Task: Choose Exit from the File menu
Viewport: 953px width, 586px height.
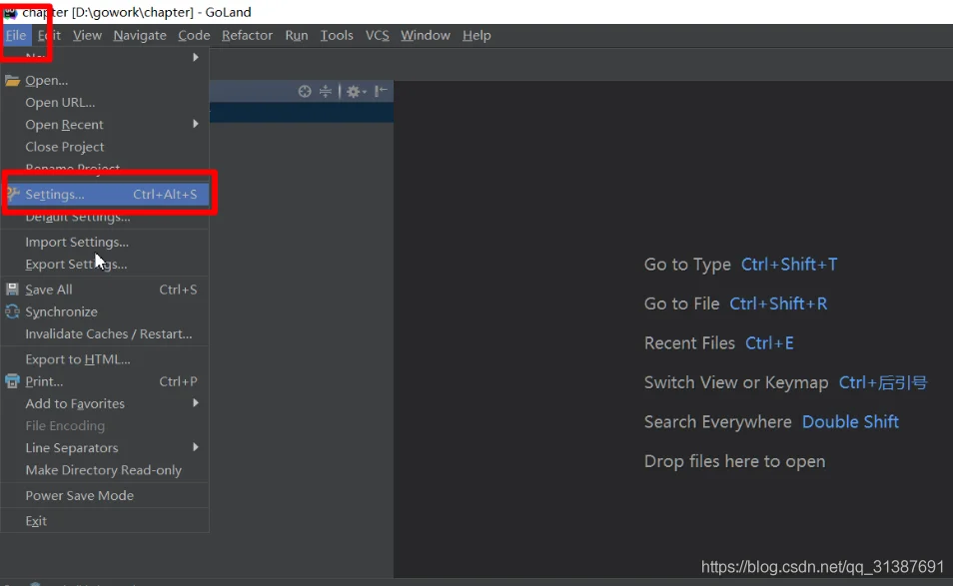Action: [105, 521]
